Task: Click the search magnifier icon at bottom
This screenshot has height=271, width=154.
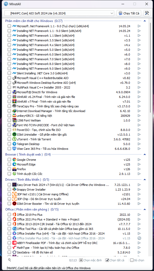Action: pos(9,260)
